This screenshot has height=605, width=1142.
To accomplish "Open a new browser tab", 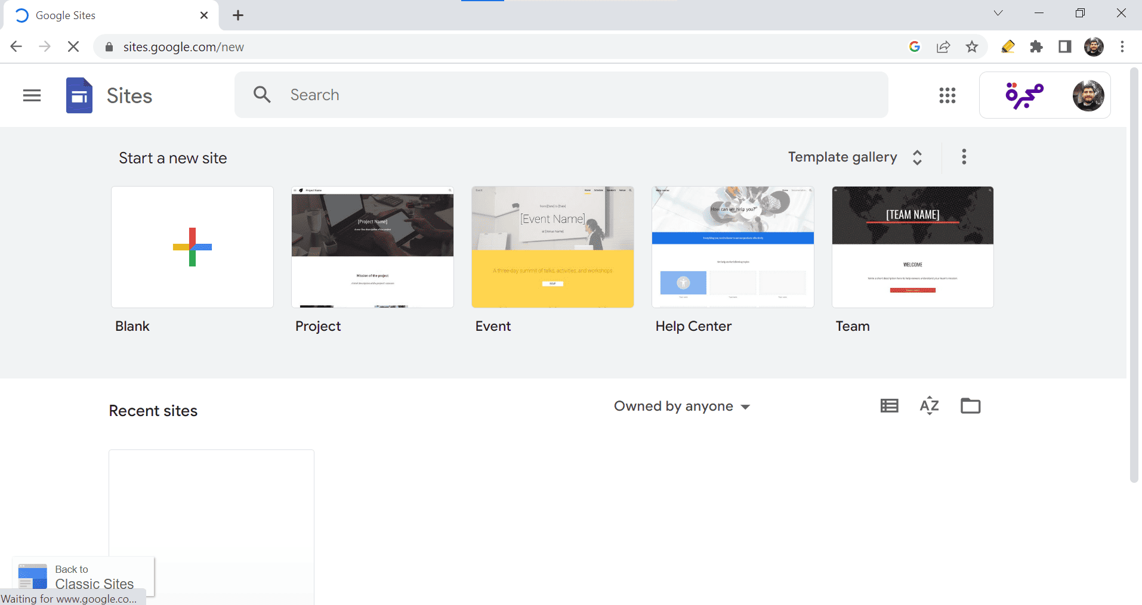I will point(238,15).
